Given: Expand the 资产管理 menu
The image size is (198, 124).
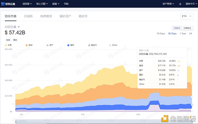Looking at the screenshot, I should 168,4.
